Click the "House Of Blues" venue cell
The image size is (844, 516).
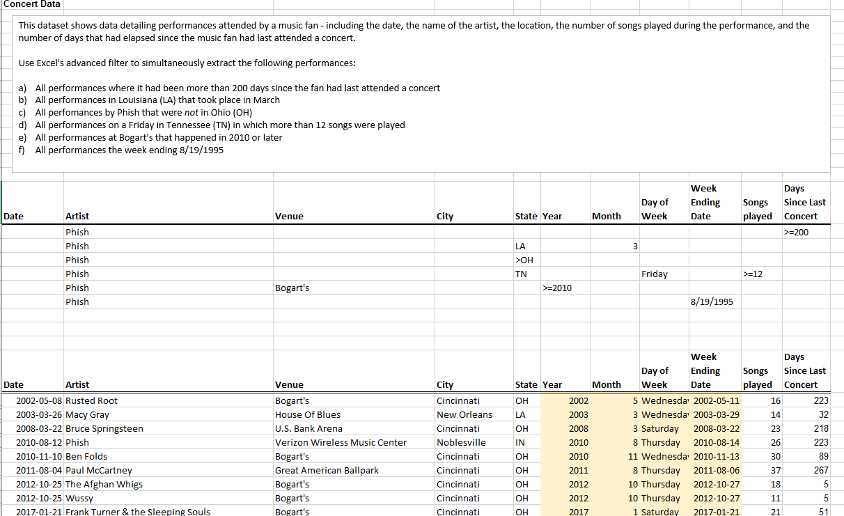pos(308,414)
